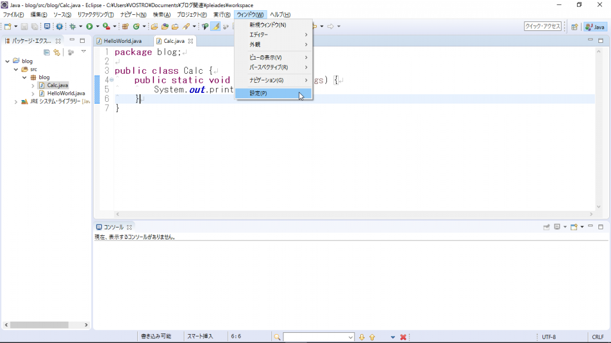The width and height of the screenshot is (611, 343).
Task: Toggle Link with Editor in Package Explorer
Action: click(x=57, y=52)
